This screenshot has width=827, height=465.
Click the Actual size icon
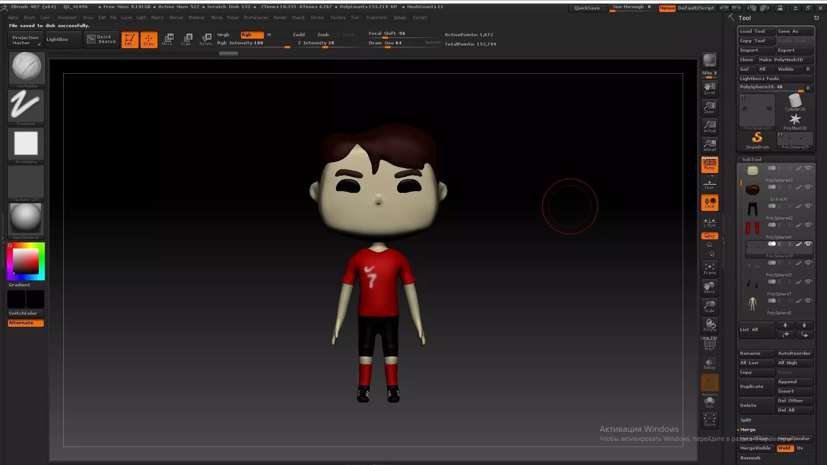tap(709, 126)
